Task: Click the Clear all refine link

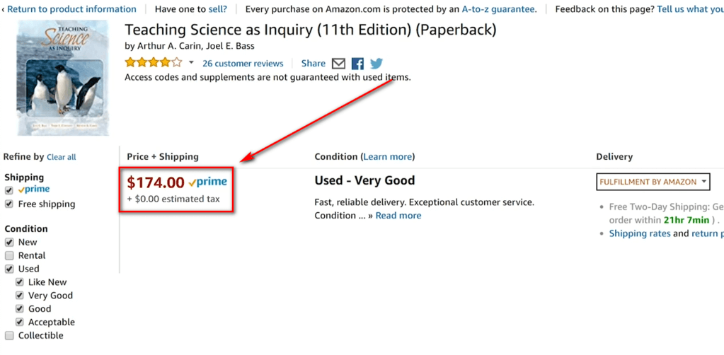Action: [x=62, y=158]
